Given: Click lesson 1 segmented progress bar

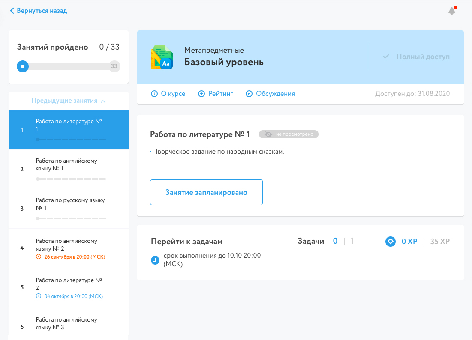Looking at the screenshot, I should pyautogui.click(x=71, y=140).
